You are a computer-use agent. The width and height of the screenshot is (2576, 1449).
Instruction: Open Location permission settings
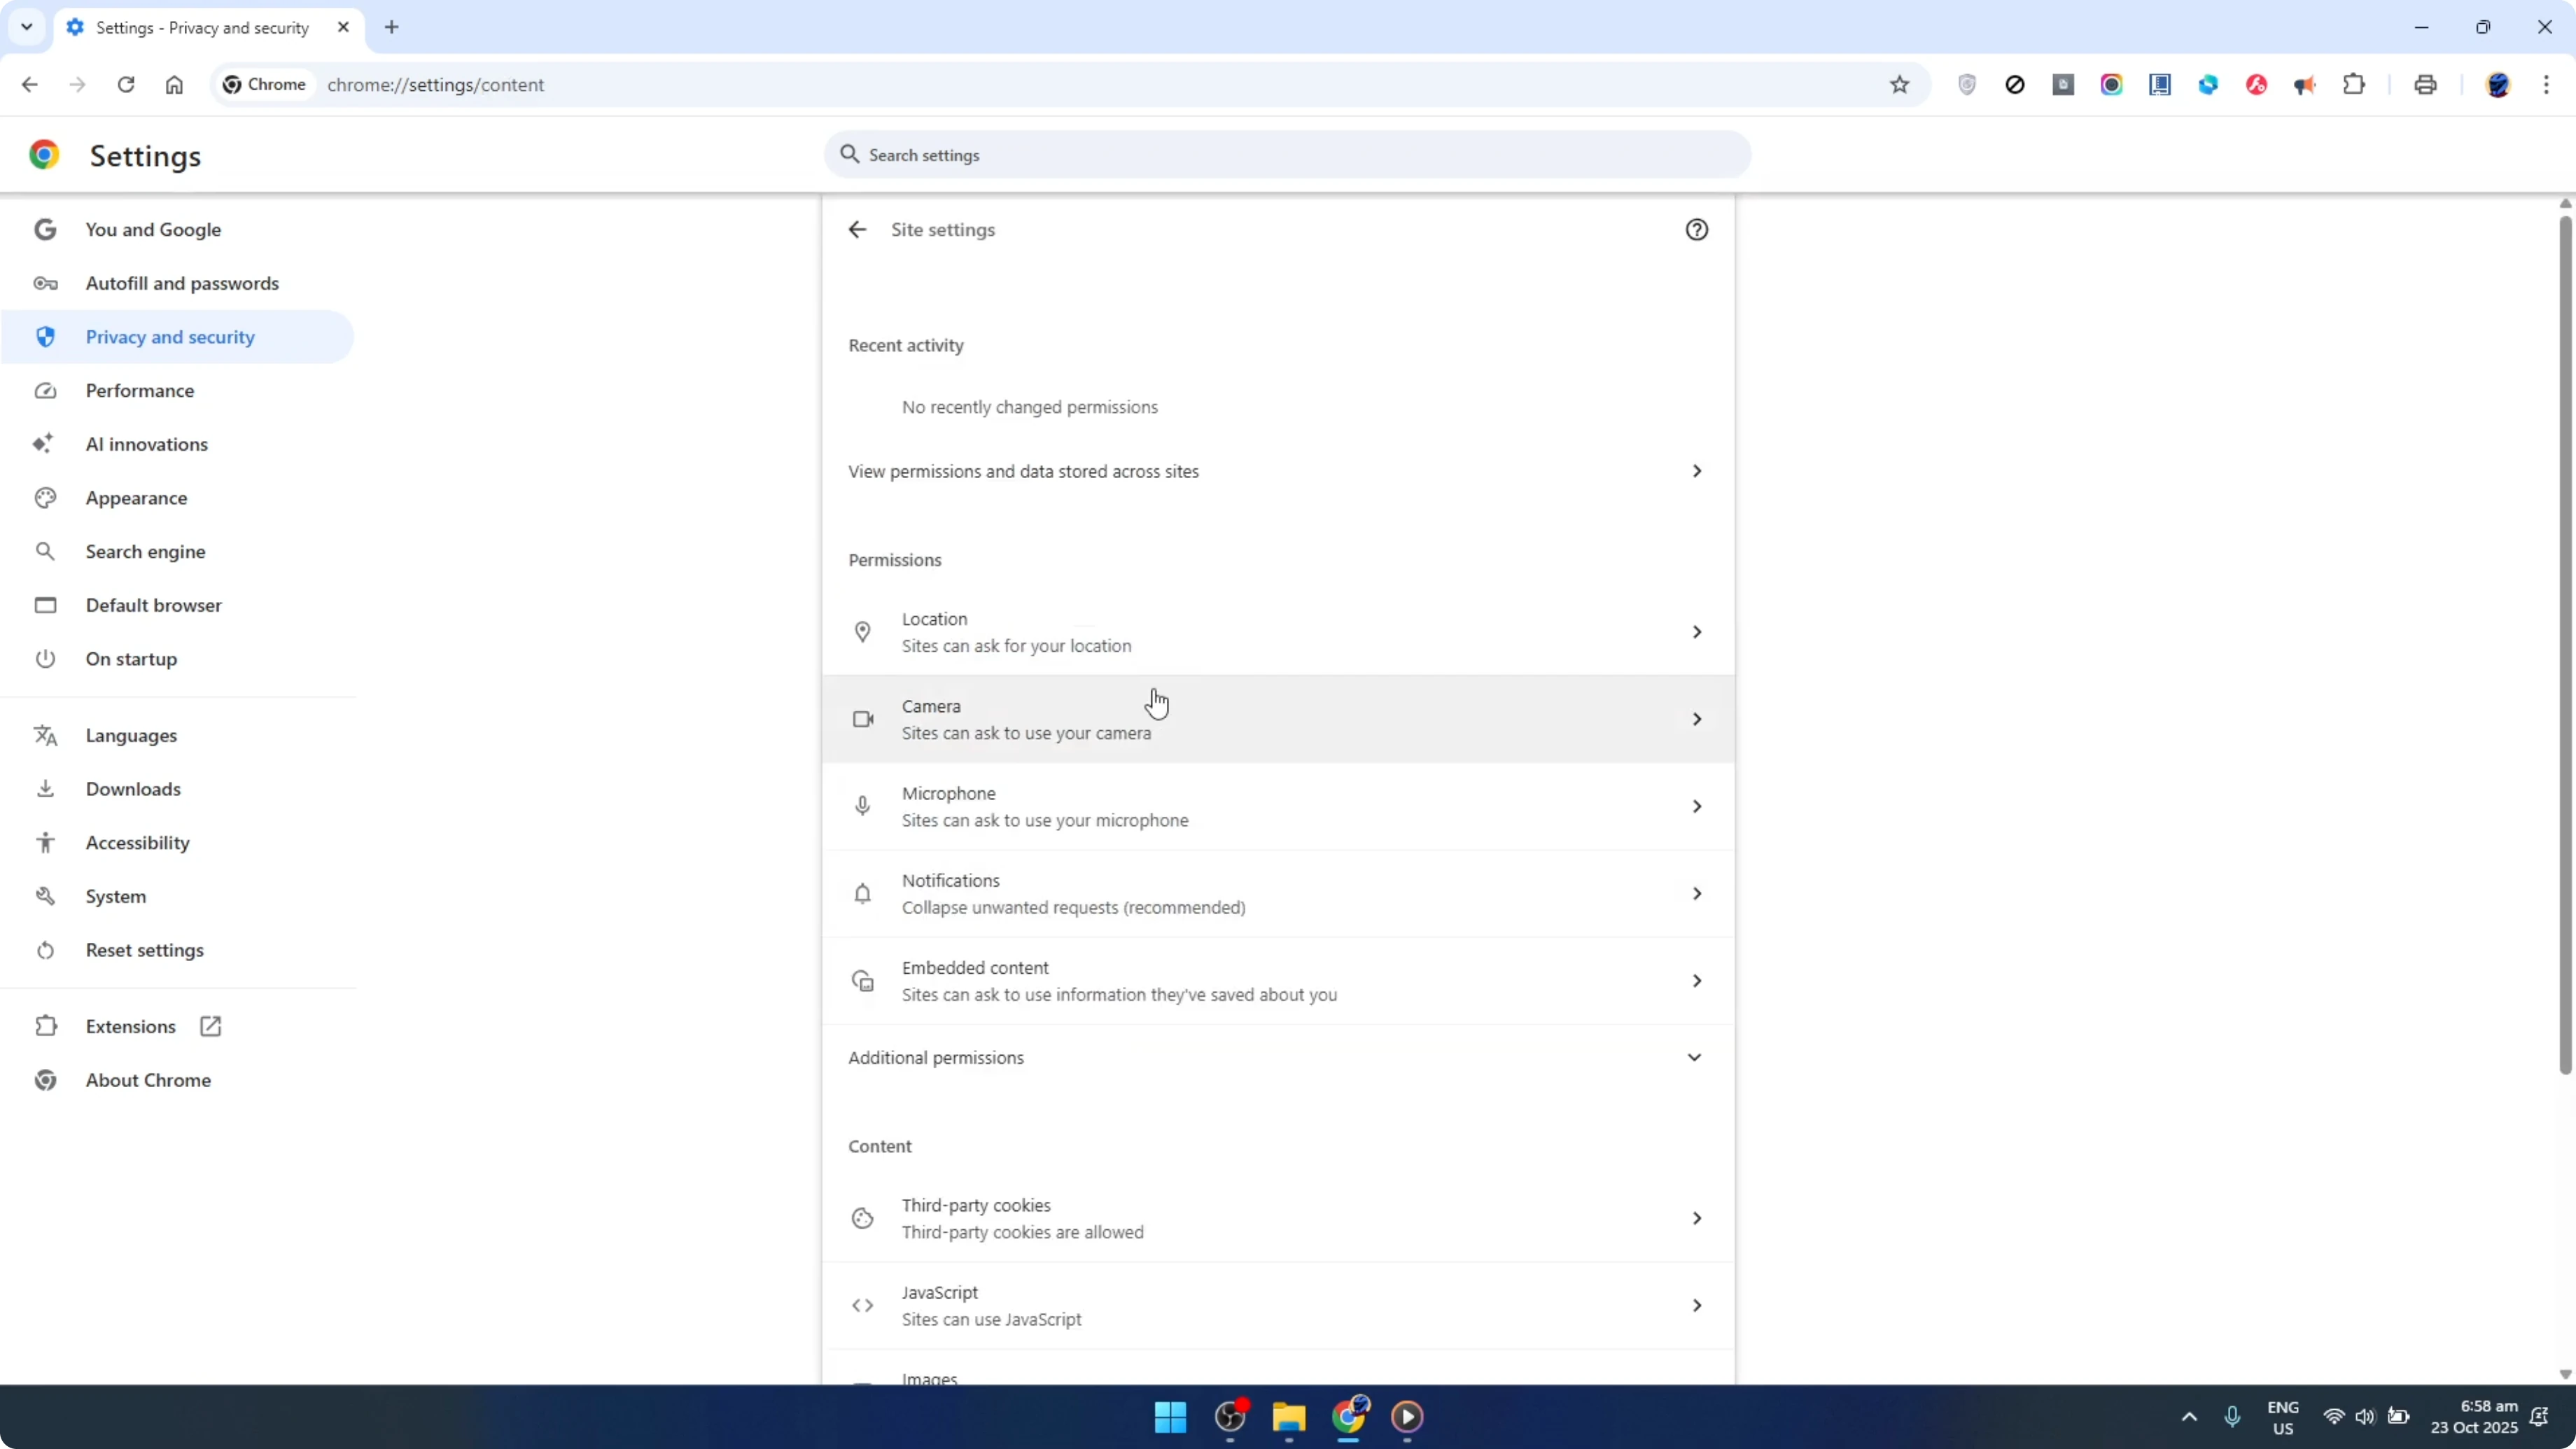(1278, 632)
